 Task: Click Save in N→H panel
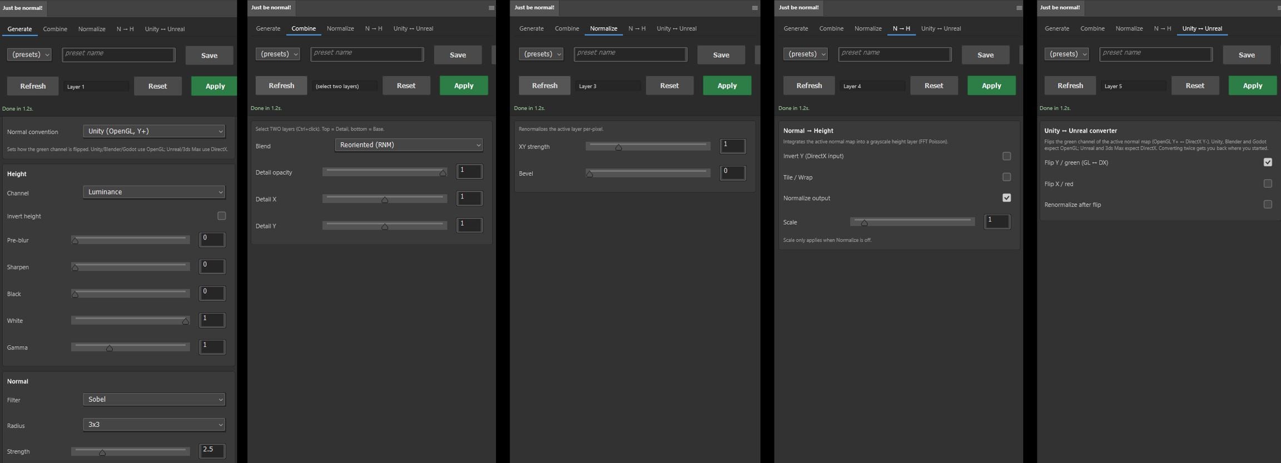click(x=986, y=54)
